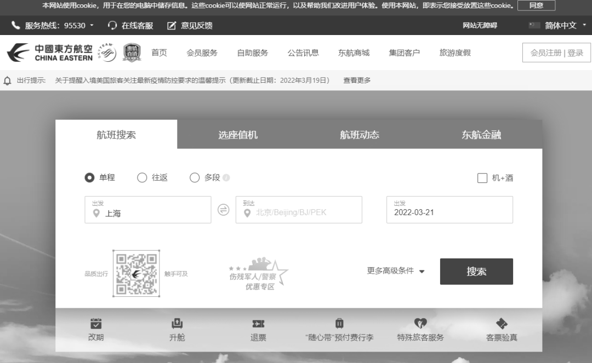The width and height of the screenshot is (592, 363).
Task: Click the 查看更多 link
Action: point(357,80)
